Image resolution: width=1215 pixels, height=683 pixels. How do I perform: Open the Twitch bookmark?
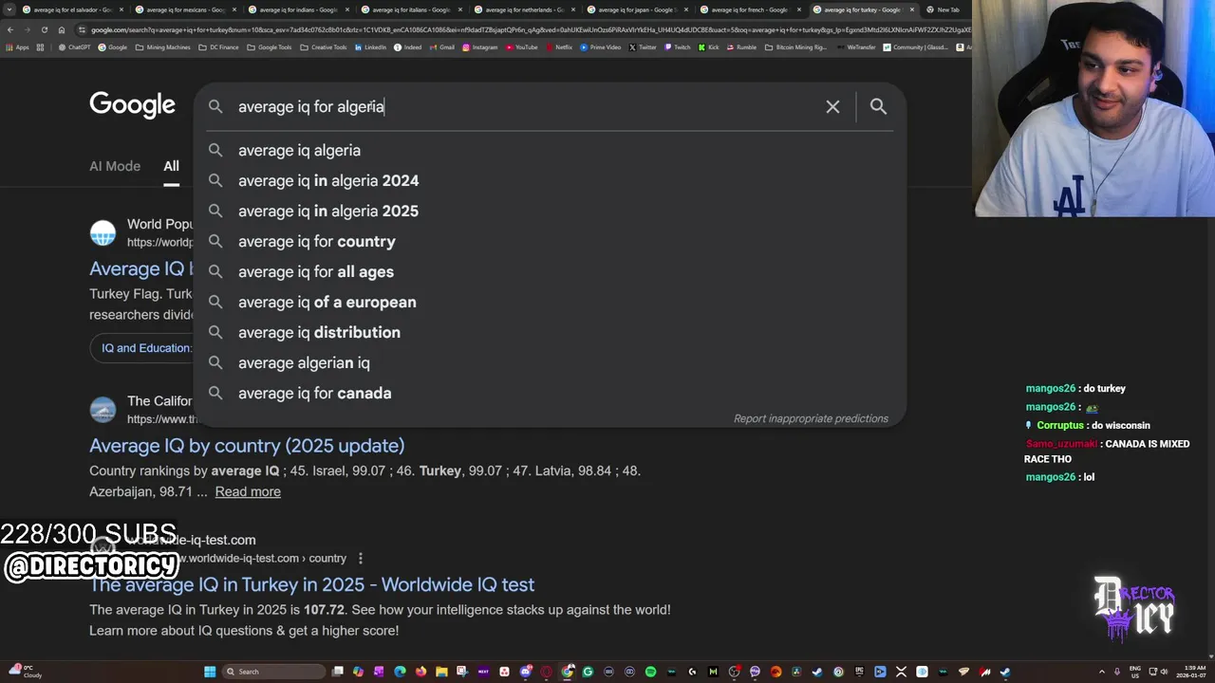(678, 47)
